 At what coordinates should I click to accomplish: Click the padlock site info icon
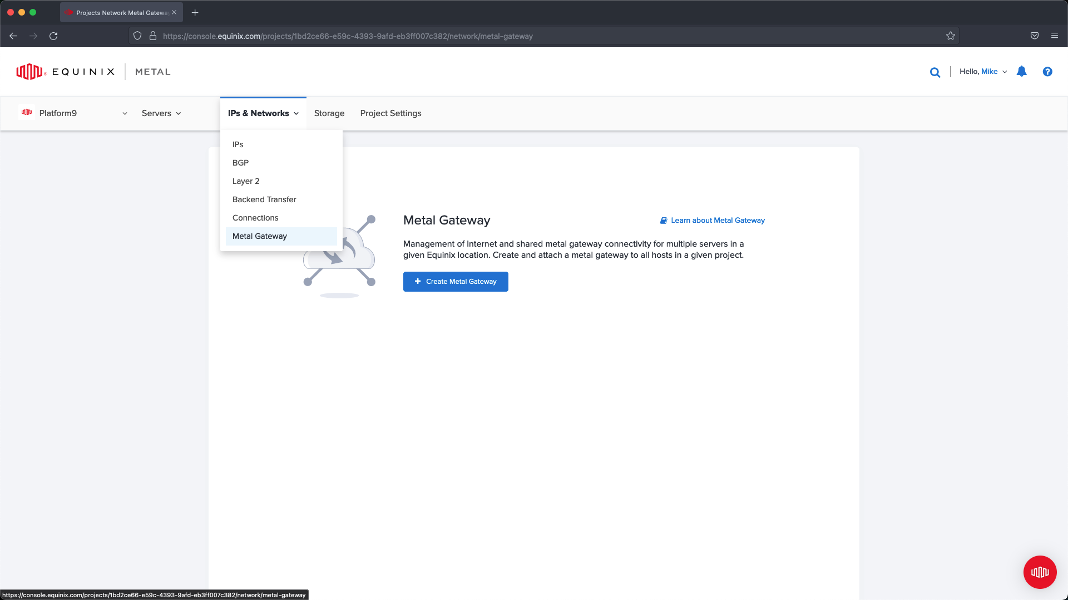click(x=153, y=36)
